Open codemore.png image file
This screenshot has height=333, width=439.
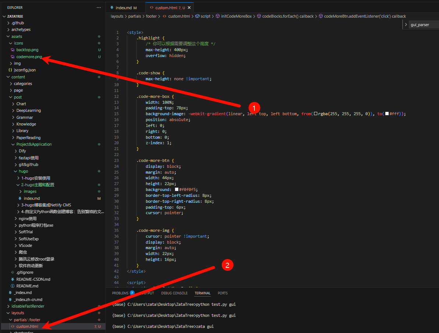pos(29,57)
